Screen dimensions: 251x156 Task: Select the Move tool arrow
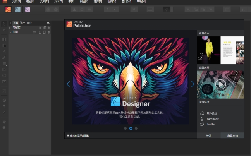pos(4,24)
